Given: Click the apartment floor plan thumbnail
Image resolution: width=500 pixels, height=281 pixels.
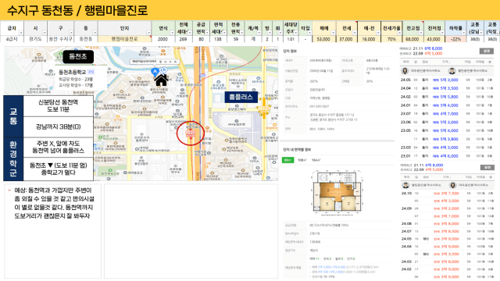Looking at the screenshot, I should [337, 192].
